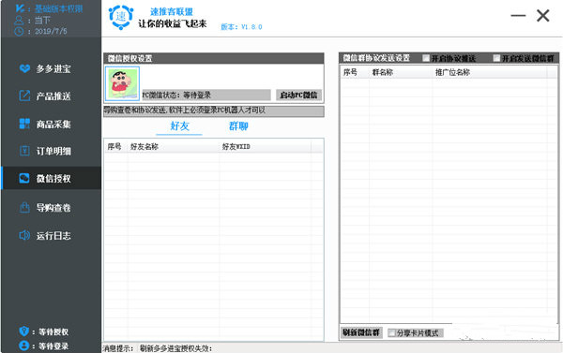Enable the 开启协议推送 checkbox

[426, 58]
